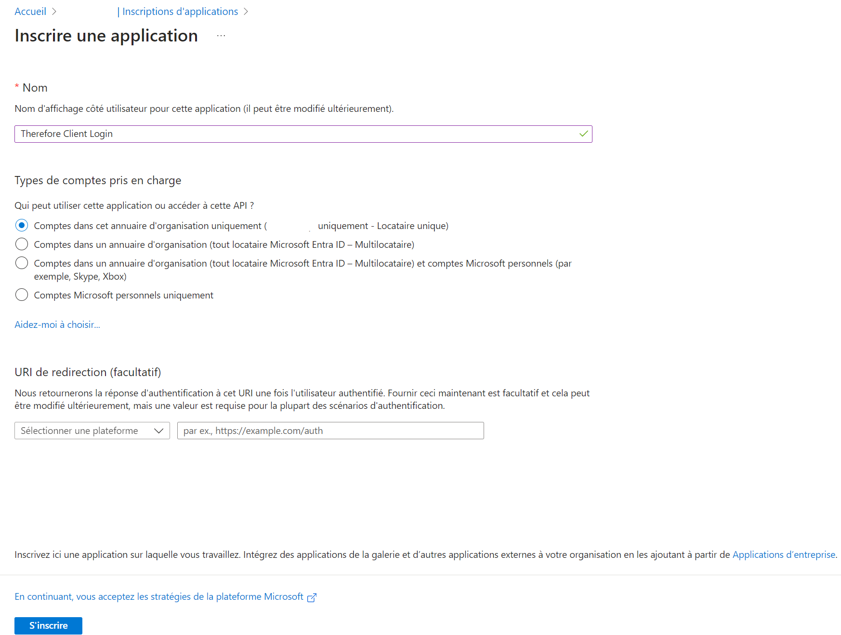Click the "Types de comptes pris en charge" section
This screenshot has width=841, height=635.
click(98, 180)
